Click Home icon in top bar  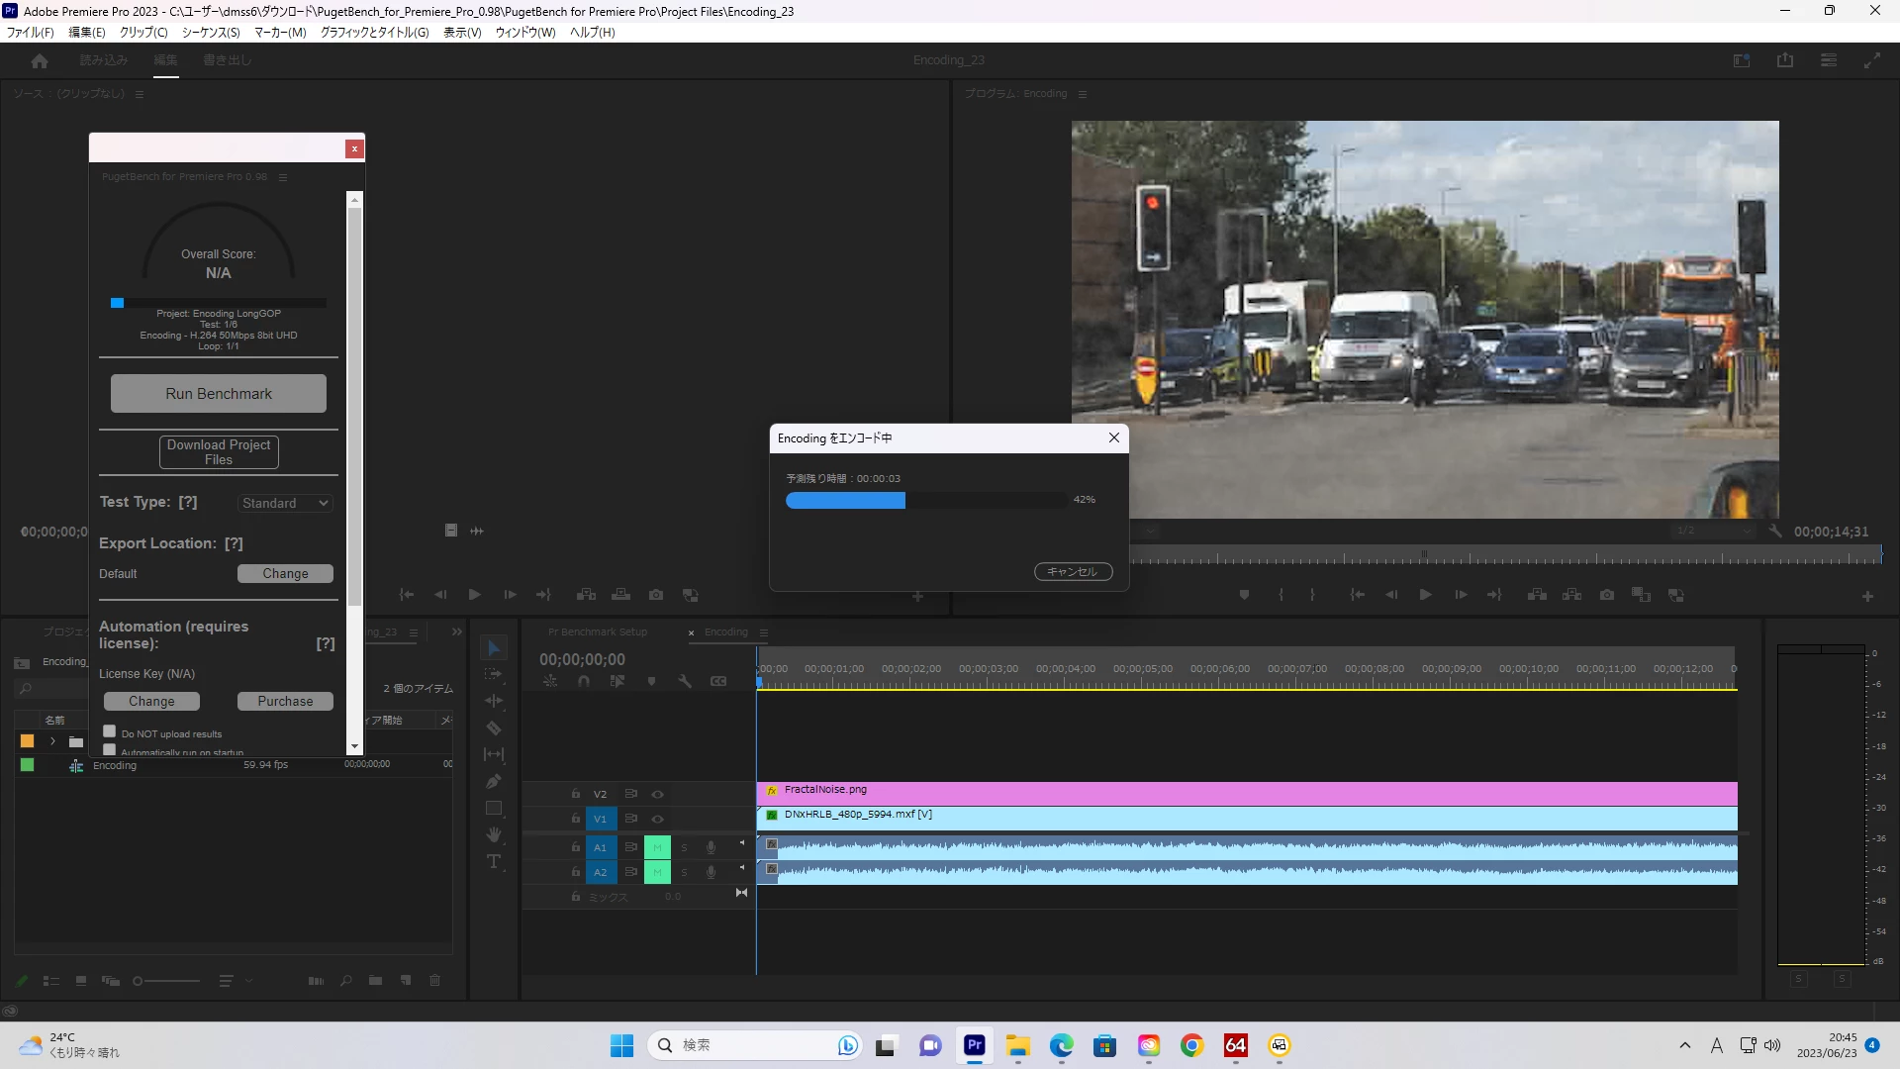pos(40,60)
